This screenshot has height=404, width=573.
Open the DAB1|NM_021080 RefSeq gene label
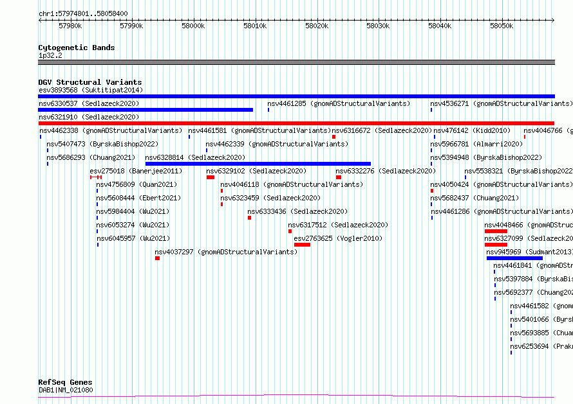pos(66,390)
